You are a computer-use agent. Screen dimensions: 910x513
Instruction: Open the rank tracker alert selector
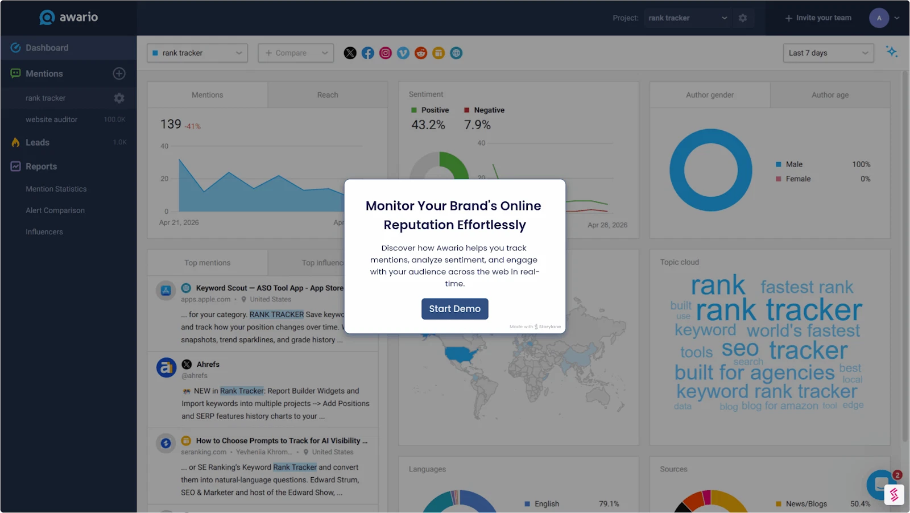coord(197,53)
